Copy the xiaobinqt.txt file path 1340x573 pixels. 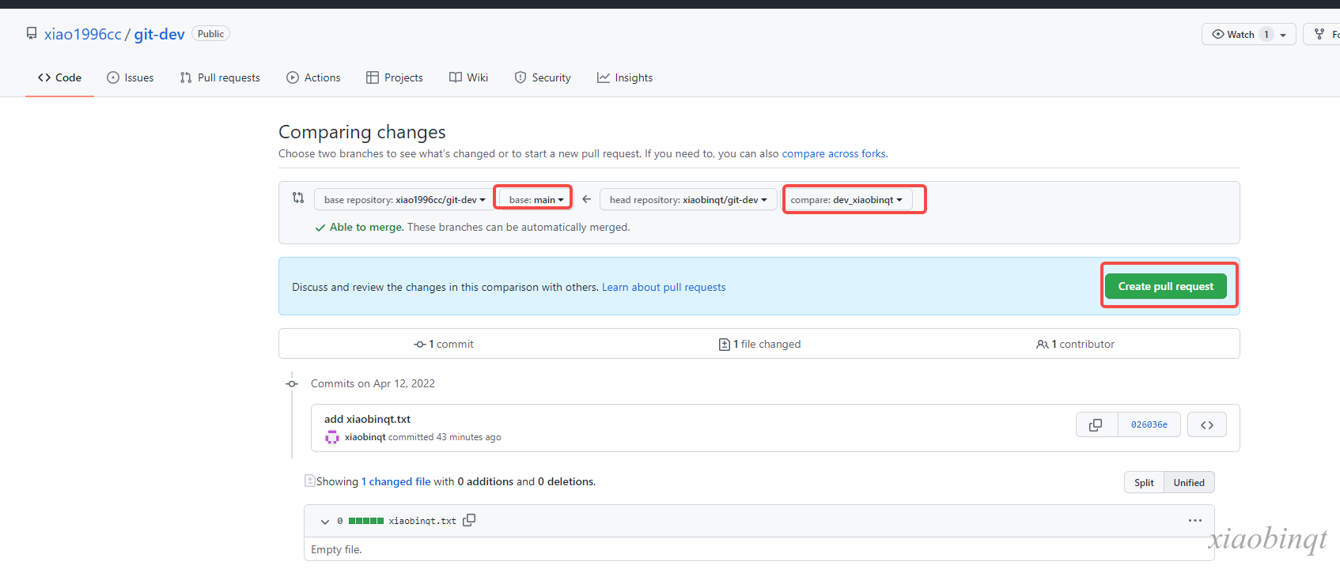pyautogui.click(x=469, y=520)
